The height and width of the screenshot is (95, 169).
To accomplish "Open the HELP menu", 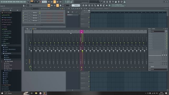I will point(25,2).
